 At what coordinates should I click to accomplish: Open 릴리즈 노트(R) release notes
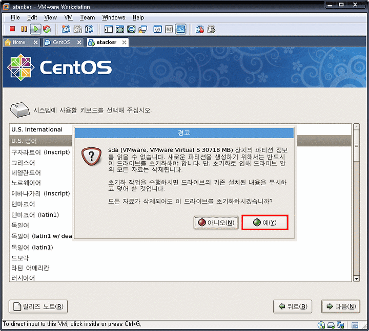pyautogui.click(x=38, y=306)
